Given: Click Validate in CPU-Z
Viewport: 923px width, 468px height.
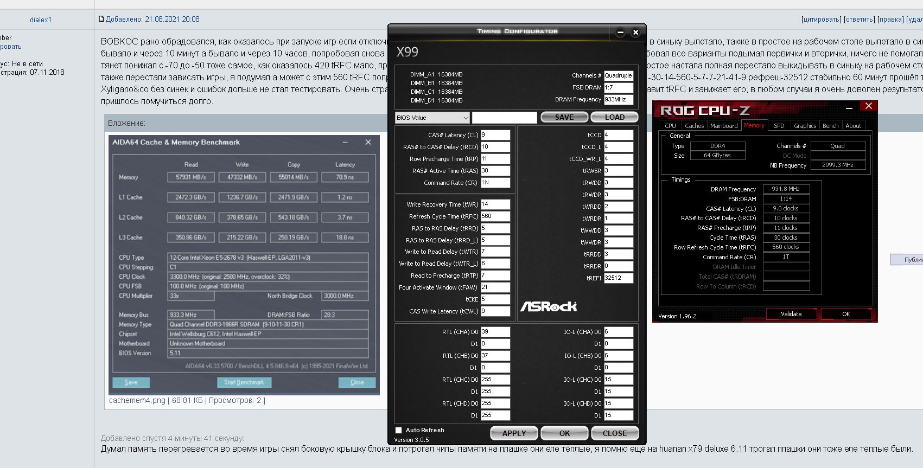Looking at the screenshot, I should coord(791,314).
